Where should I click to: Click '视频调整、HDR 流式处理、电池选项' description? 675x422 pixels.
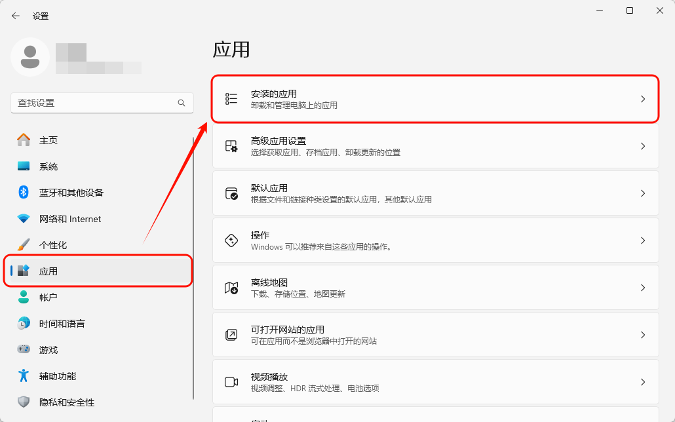click(x=315, y=389)
